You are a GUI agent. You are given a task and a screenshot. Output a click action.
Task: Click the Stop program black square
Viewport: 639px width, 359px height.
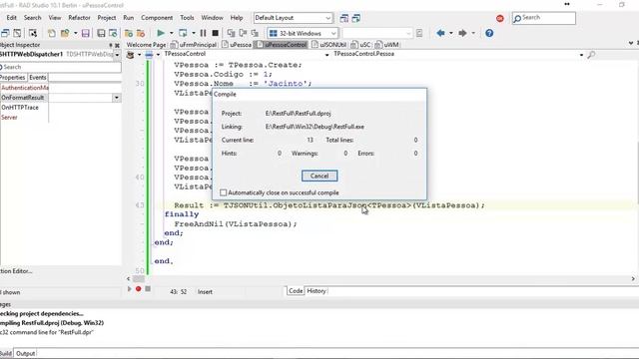point(216,33)
